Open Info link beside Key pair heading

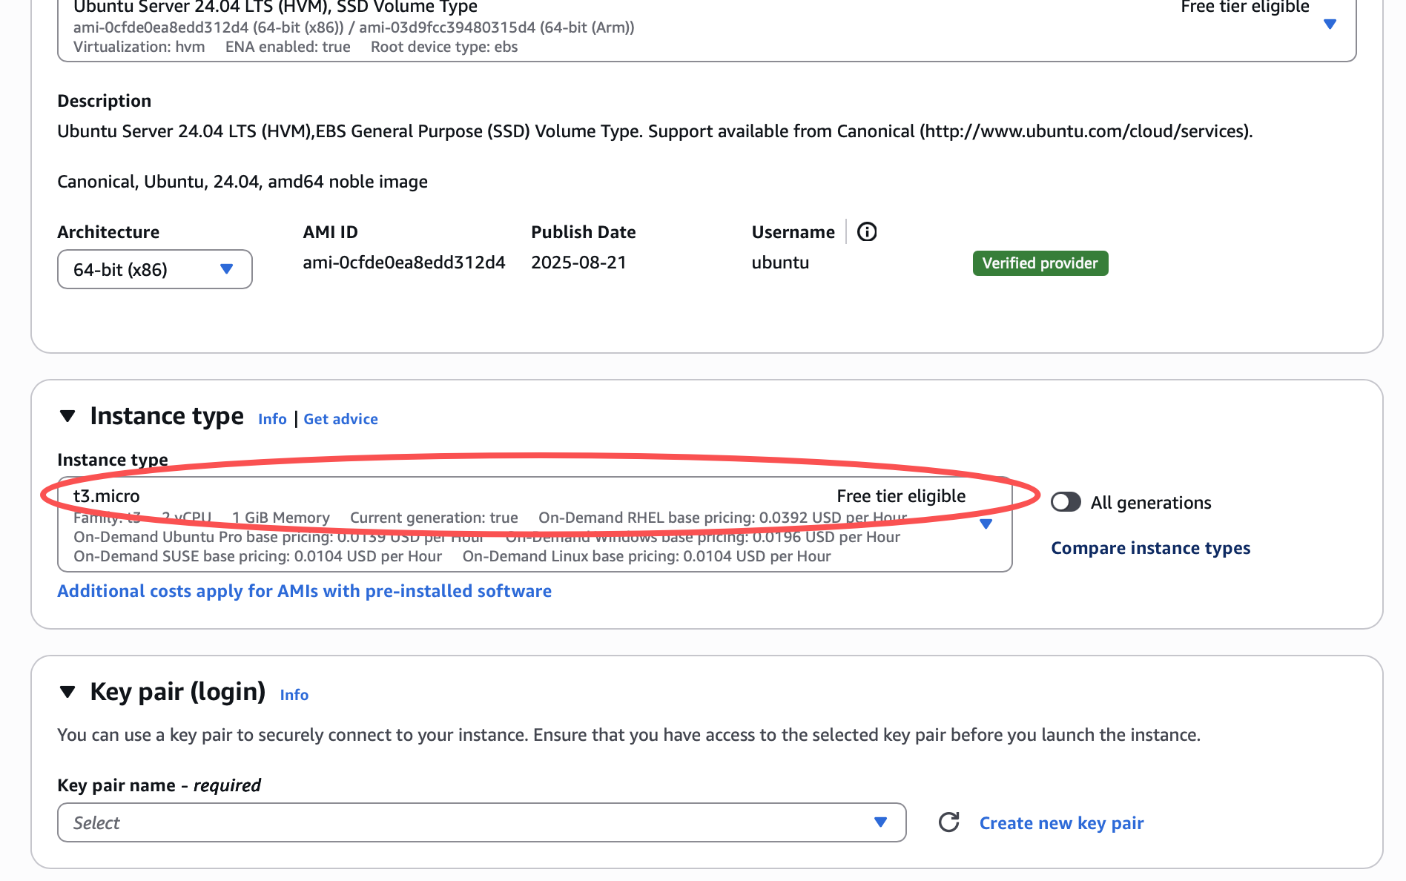294,695
